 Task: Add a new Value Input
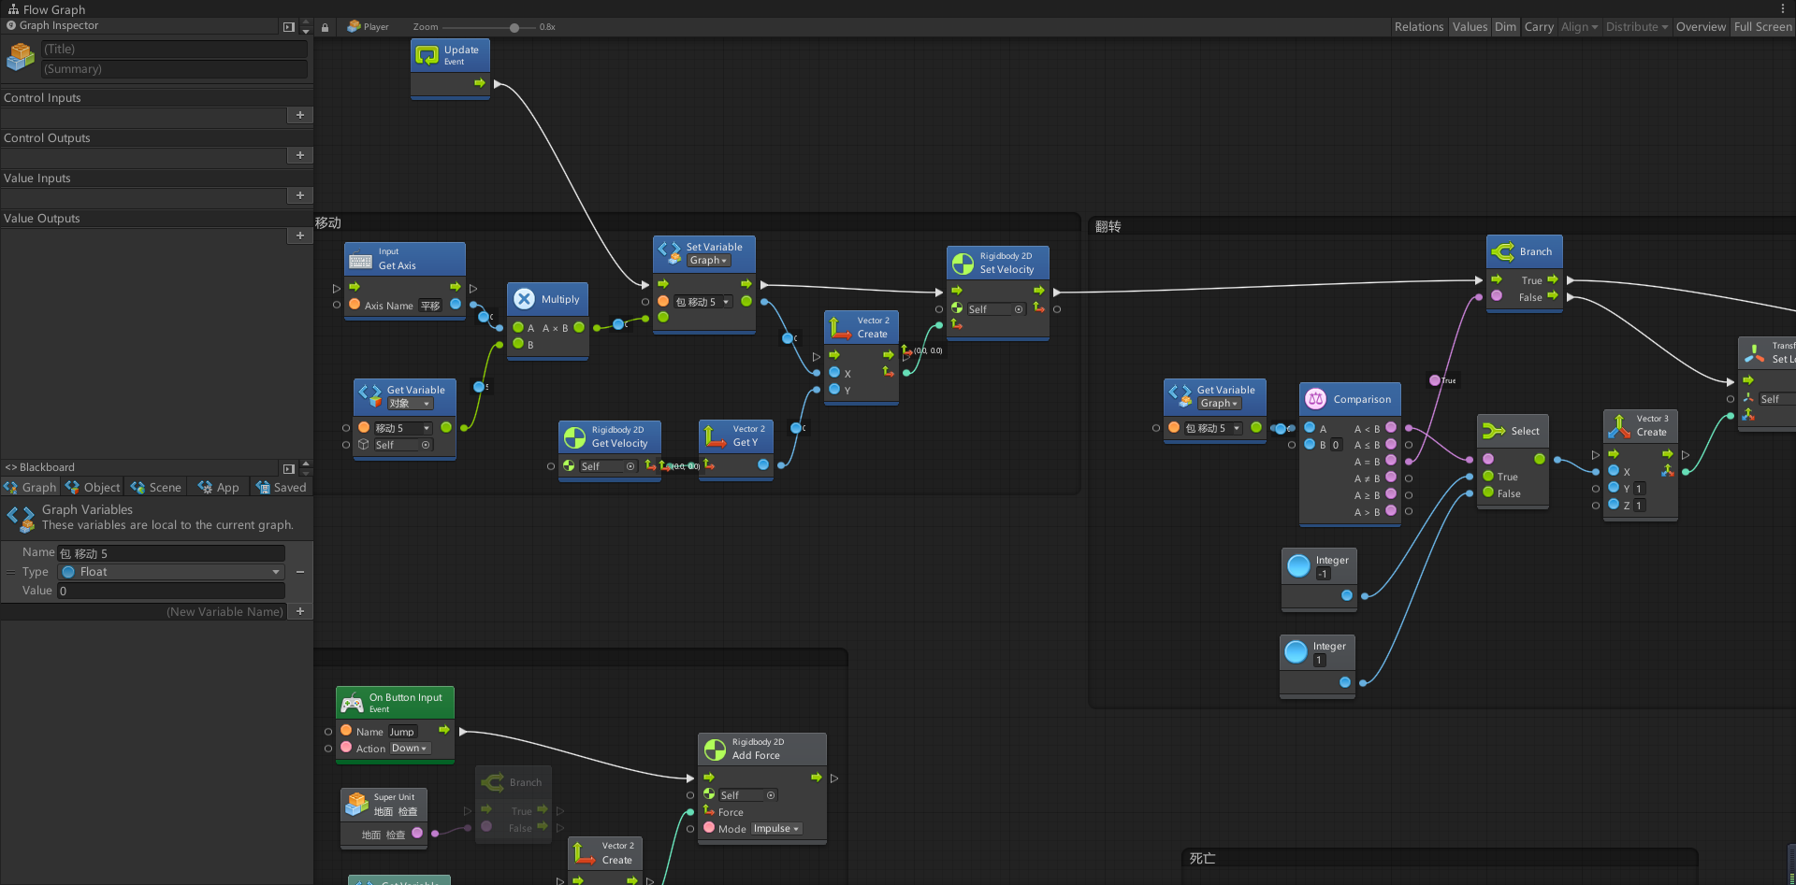click(300, 195)
